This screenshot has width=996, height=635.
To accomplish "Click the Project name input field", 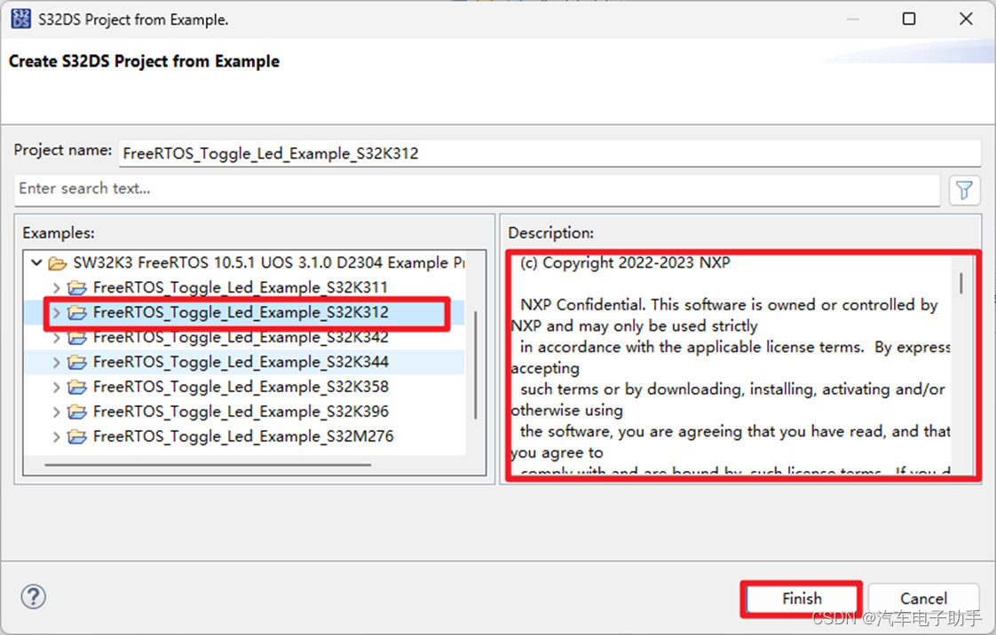I will tap(549, 153).
